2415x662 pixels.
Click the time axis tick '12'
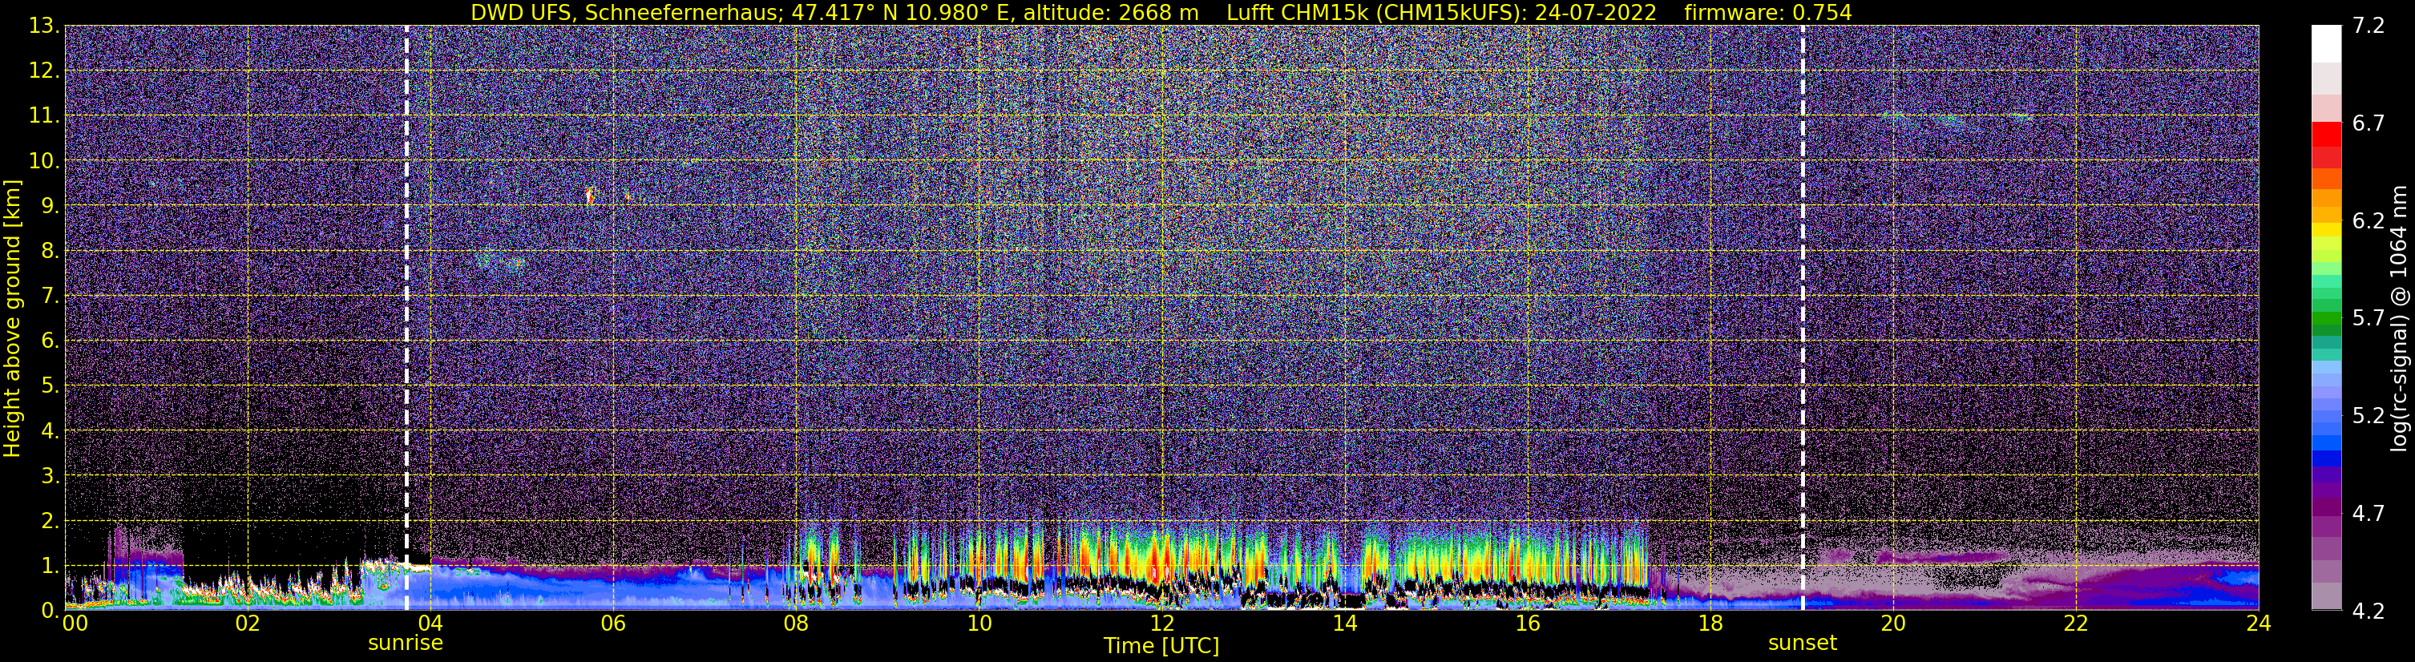1161,624
